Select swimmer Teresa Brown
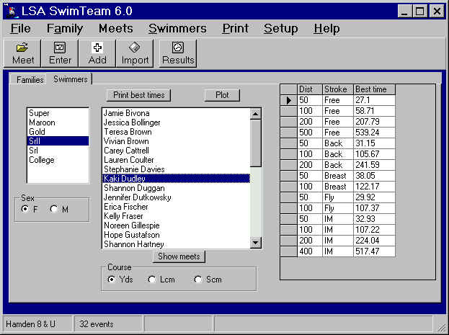Viewport: 449px width, 335px height. 176,132
